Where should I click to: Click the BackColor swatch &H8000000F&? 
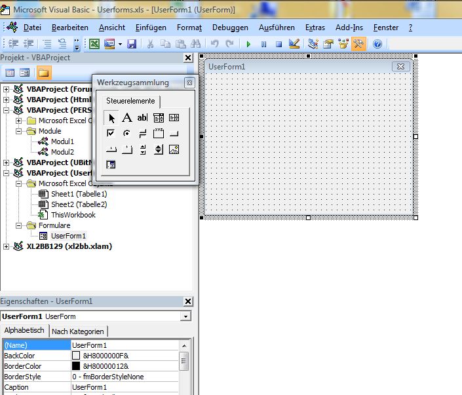76,356
